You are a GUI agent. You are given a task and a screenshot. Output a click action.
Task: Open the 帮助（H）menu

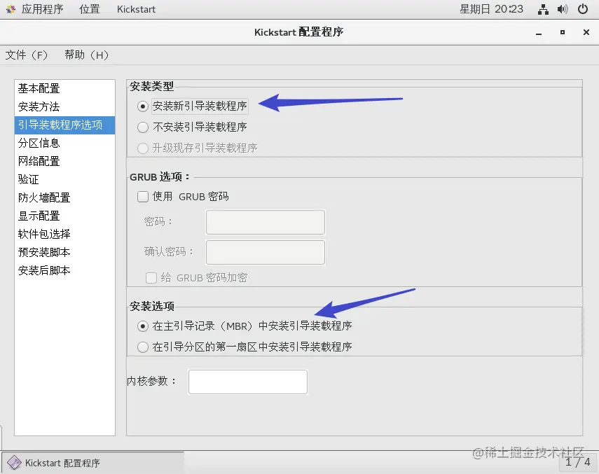click(87, 55)
